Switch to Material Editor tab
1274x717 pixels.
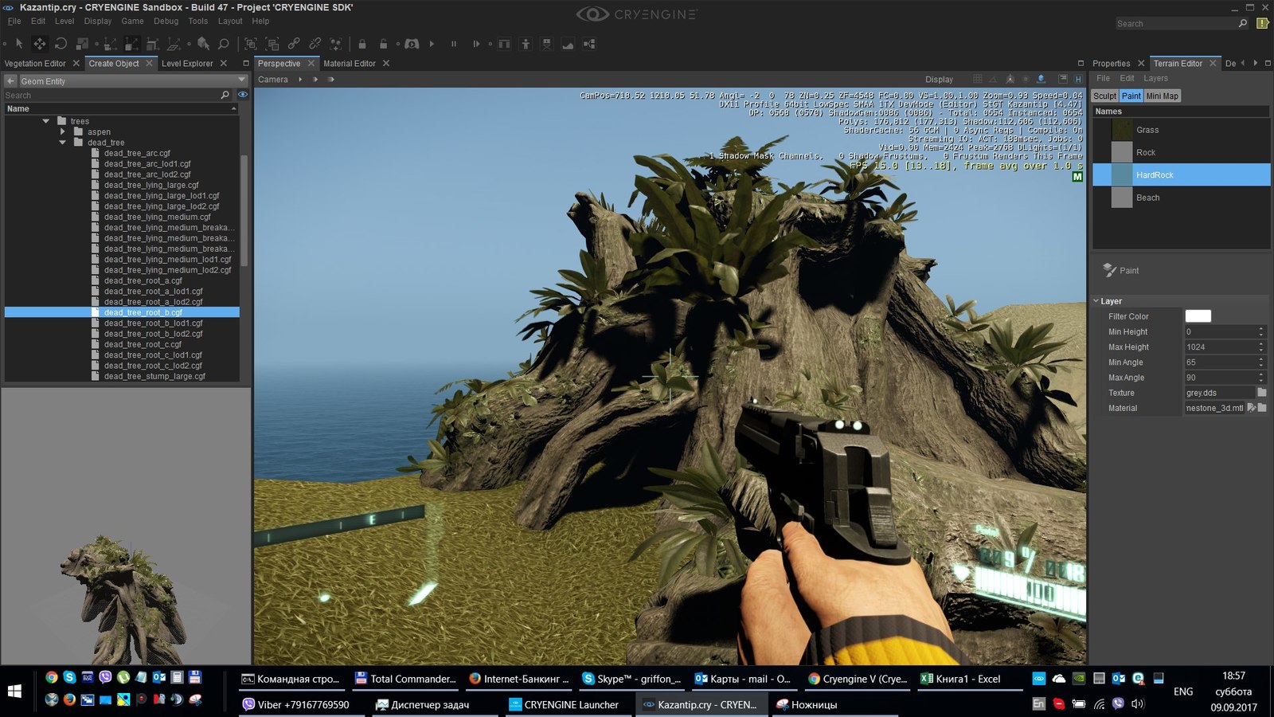[x=350, y=63]
